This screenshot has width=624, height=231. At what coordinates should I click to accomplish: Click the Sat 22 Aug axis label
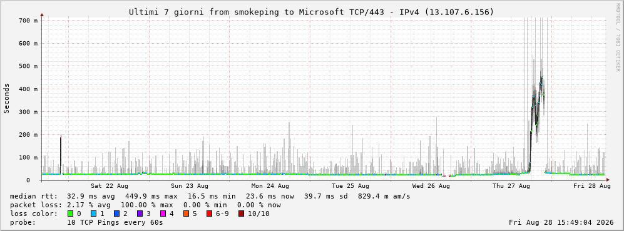pyautogui.click(x=110, y=186)
